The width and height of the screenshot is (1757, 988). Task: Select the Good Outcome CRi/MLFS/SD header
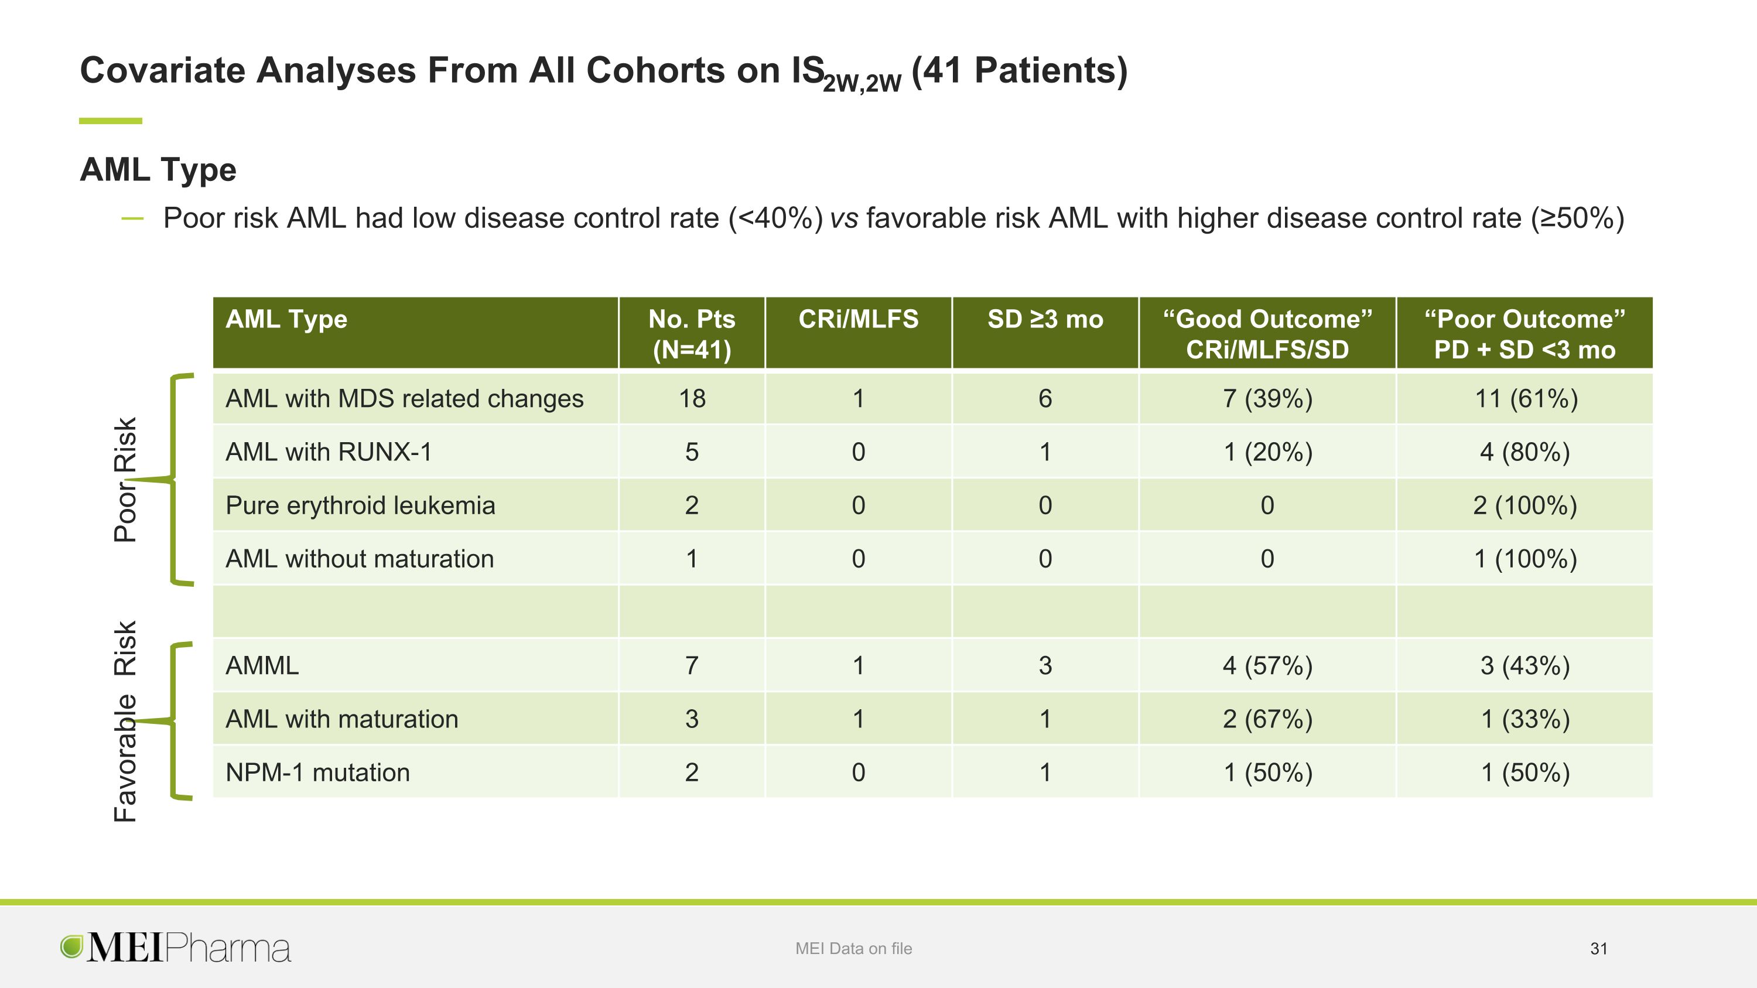pyautogui.click(x=1267, y=333)
